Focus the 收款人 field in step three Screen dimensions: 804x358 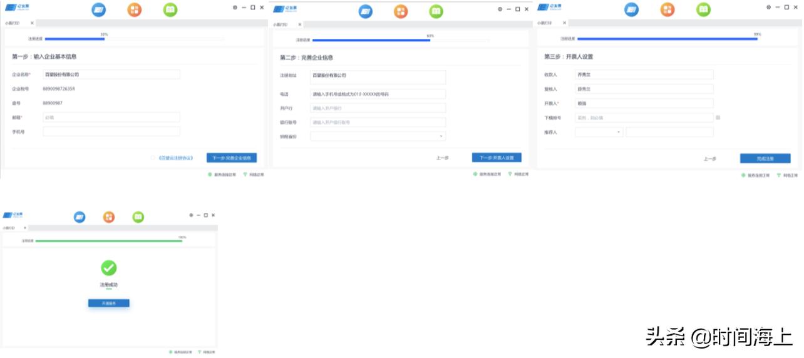(644, 74)
